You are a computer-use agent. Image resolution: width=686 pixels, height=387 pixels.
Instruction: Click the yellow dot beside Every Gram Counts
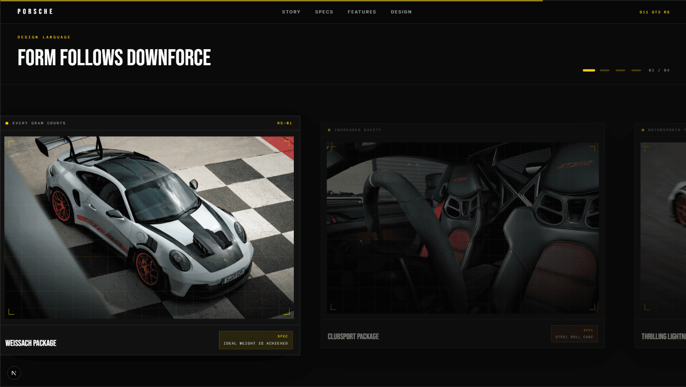7,123
